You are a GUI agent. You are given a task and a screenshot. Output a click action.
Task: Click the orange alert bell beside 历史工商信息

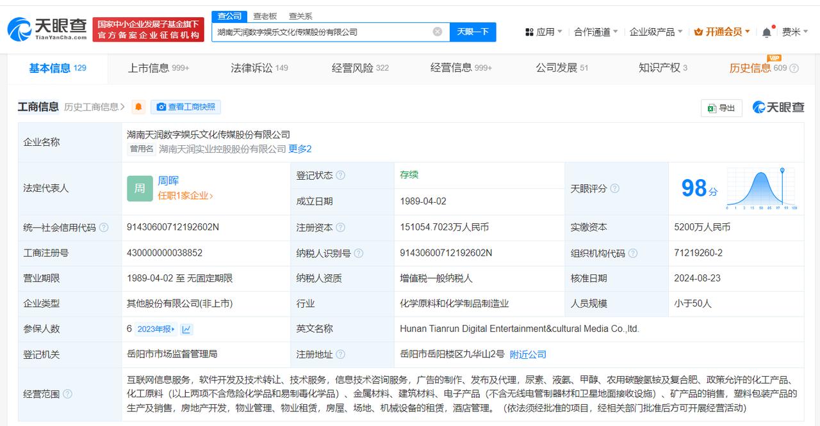pyautogui.click(x=139, y=107)
